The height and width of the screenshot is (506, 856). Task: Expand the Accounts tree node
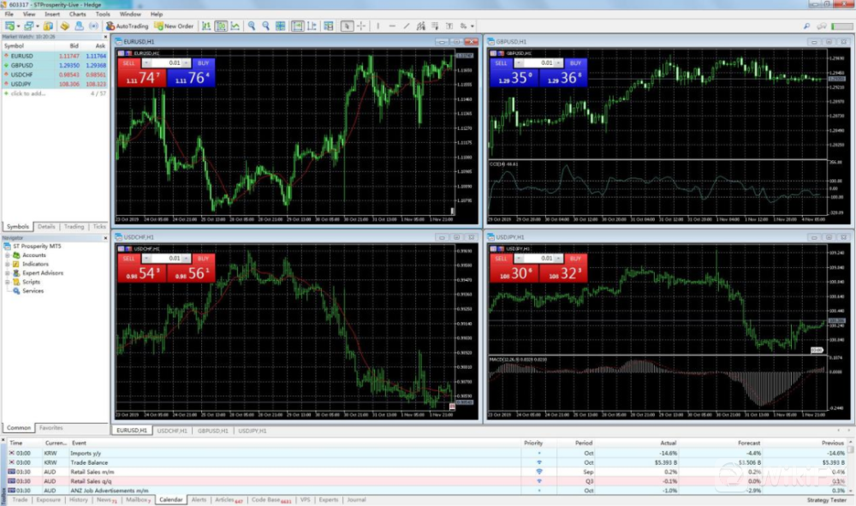click(7, 255)
